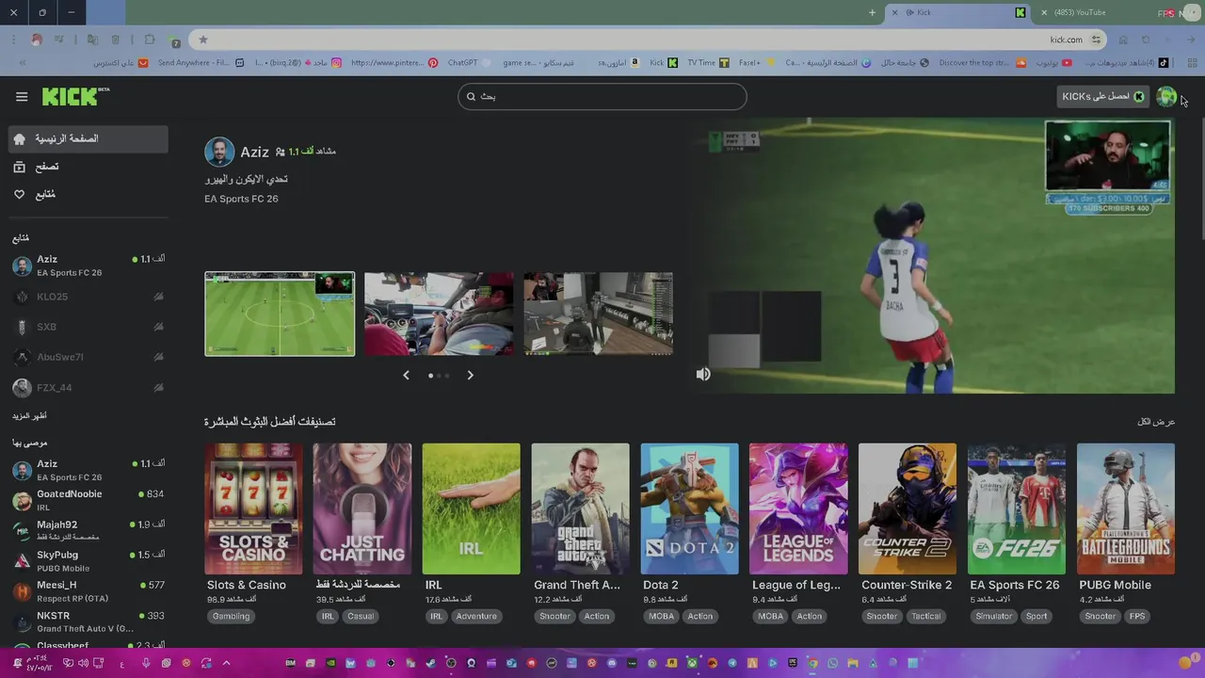
Task: Open the League of Legends category card
Action: [x=798, y=508]
